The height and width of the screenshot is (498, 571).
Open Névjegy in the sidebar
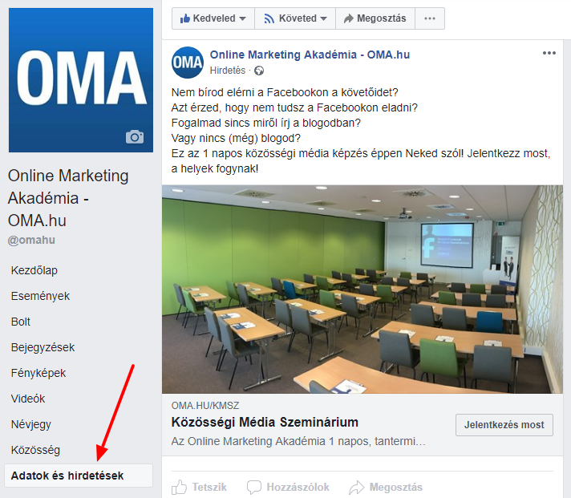pos(31,424)
